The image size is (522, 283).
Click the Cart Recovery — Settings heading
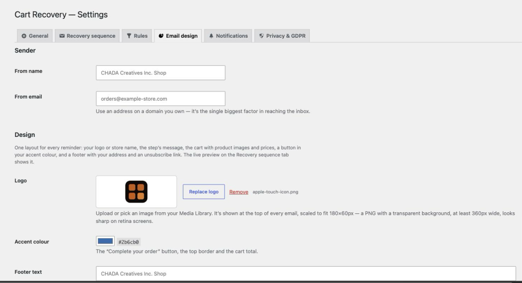(x=61, y=15)
